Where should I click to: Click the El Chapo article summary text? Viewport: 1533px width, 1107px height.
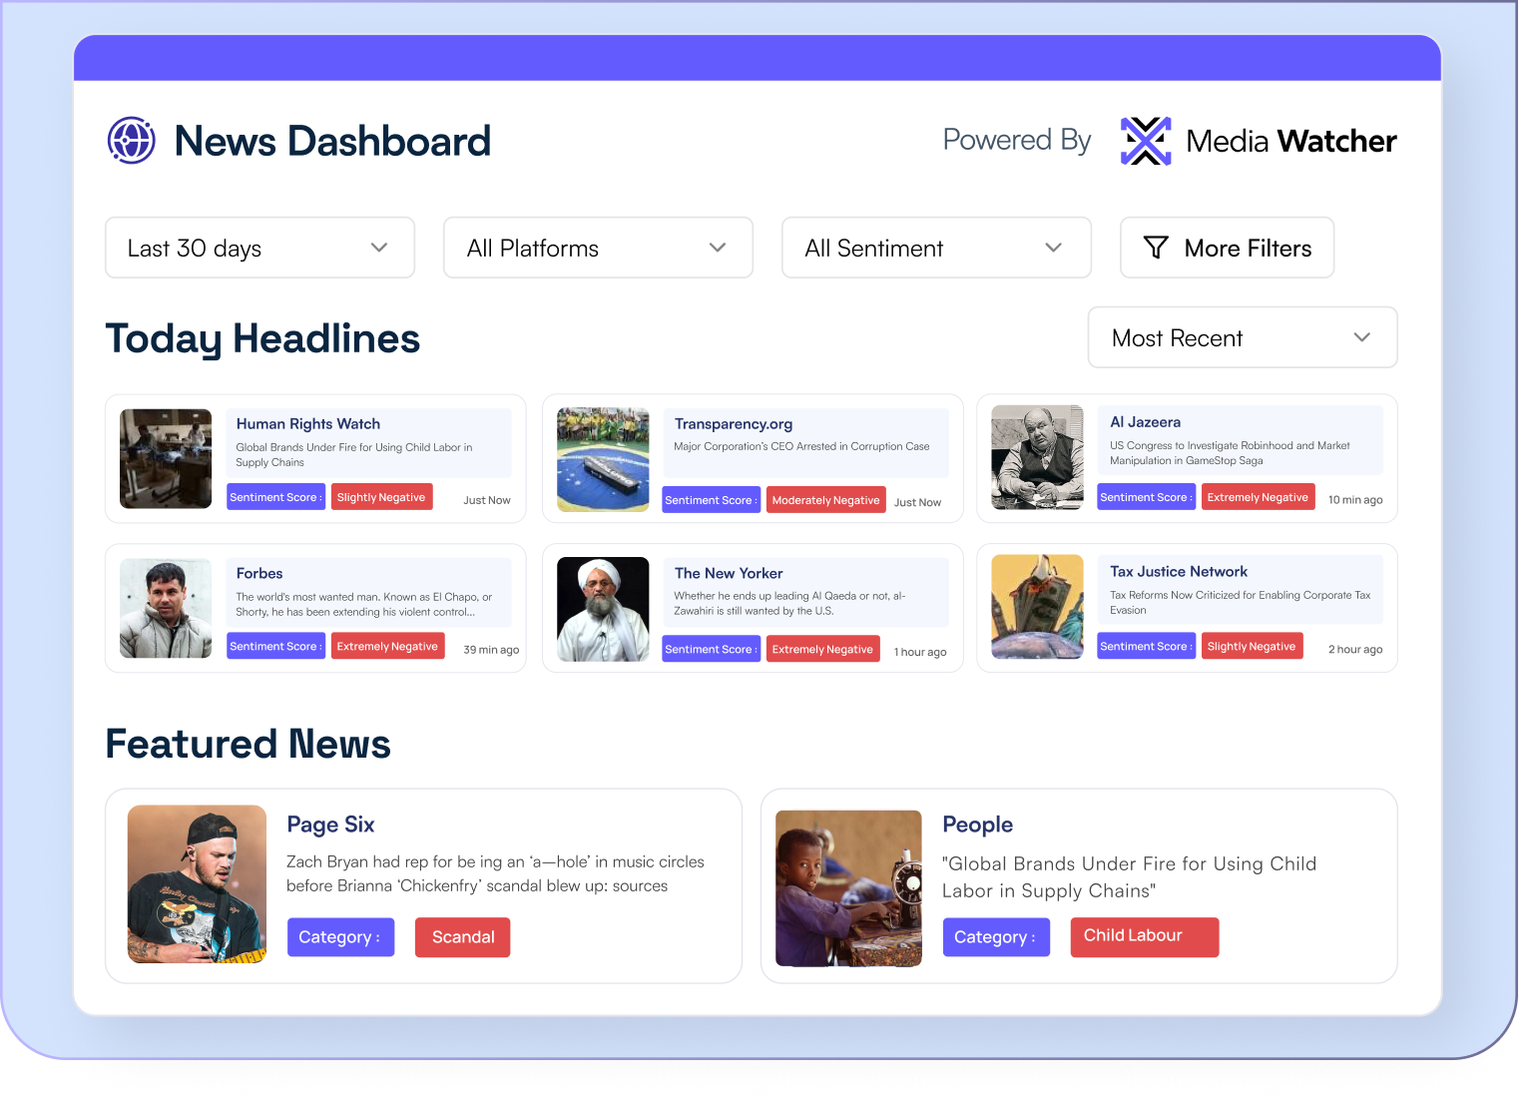(364, 605)
